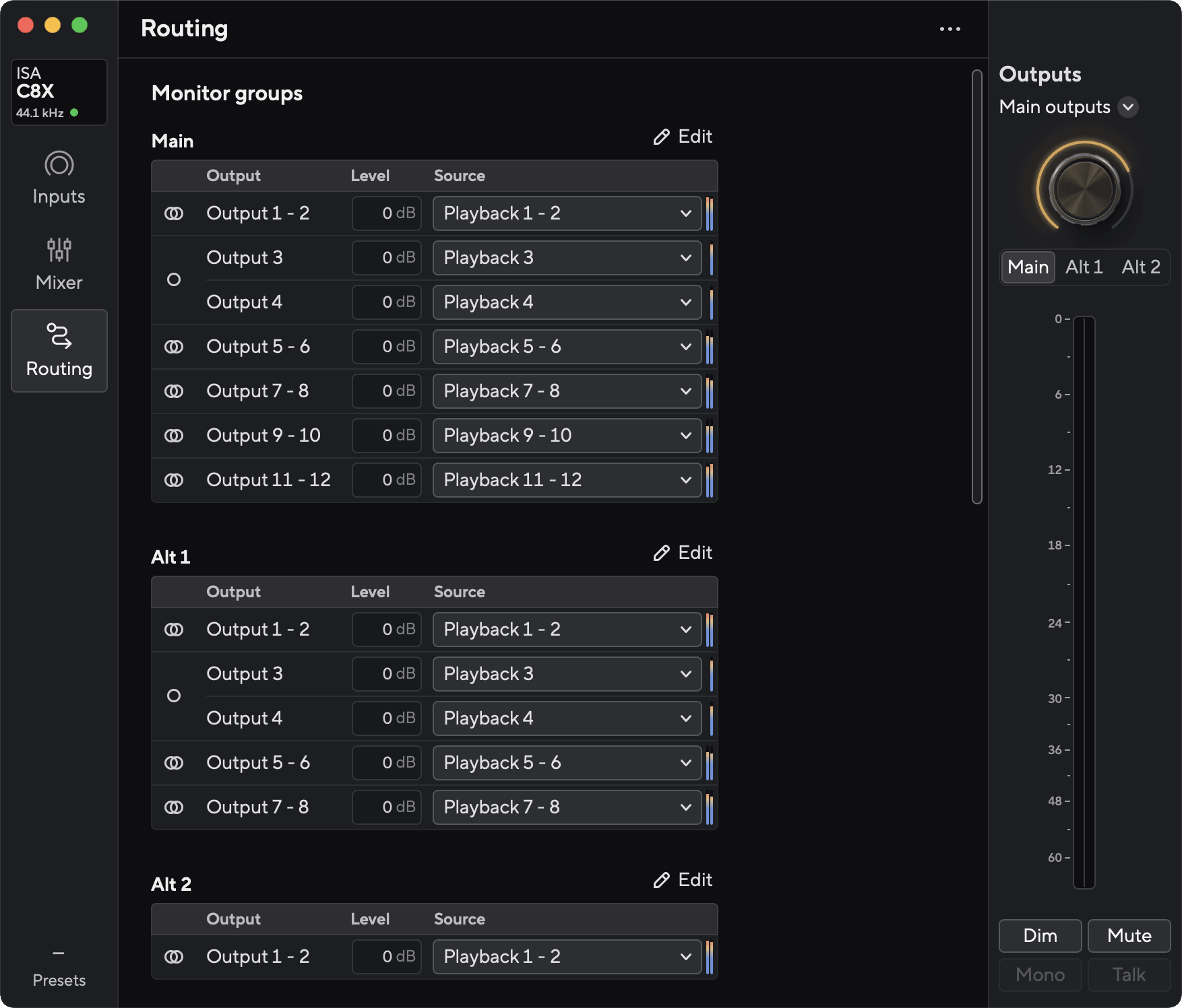Click the ISA C8X device card
Image resolution: width=1182 pixels, height=1008 pixels.
click(x=59, y=92)
